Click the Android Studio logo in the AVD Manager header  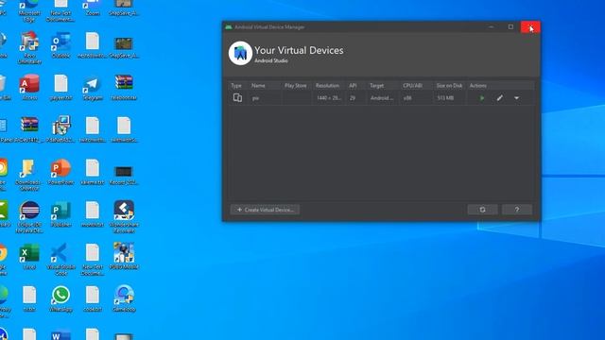pyautogui.click(x=240, y=53)
